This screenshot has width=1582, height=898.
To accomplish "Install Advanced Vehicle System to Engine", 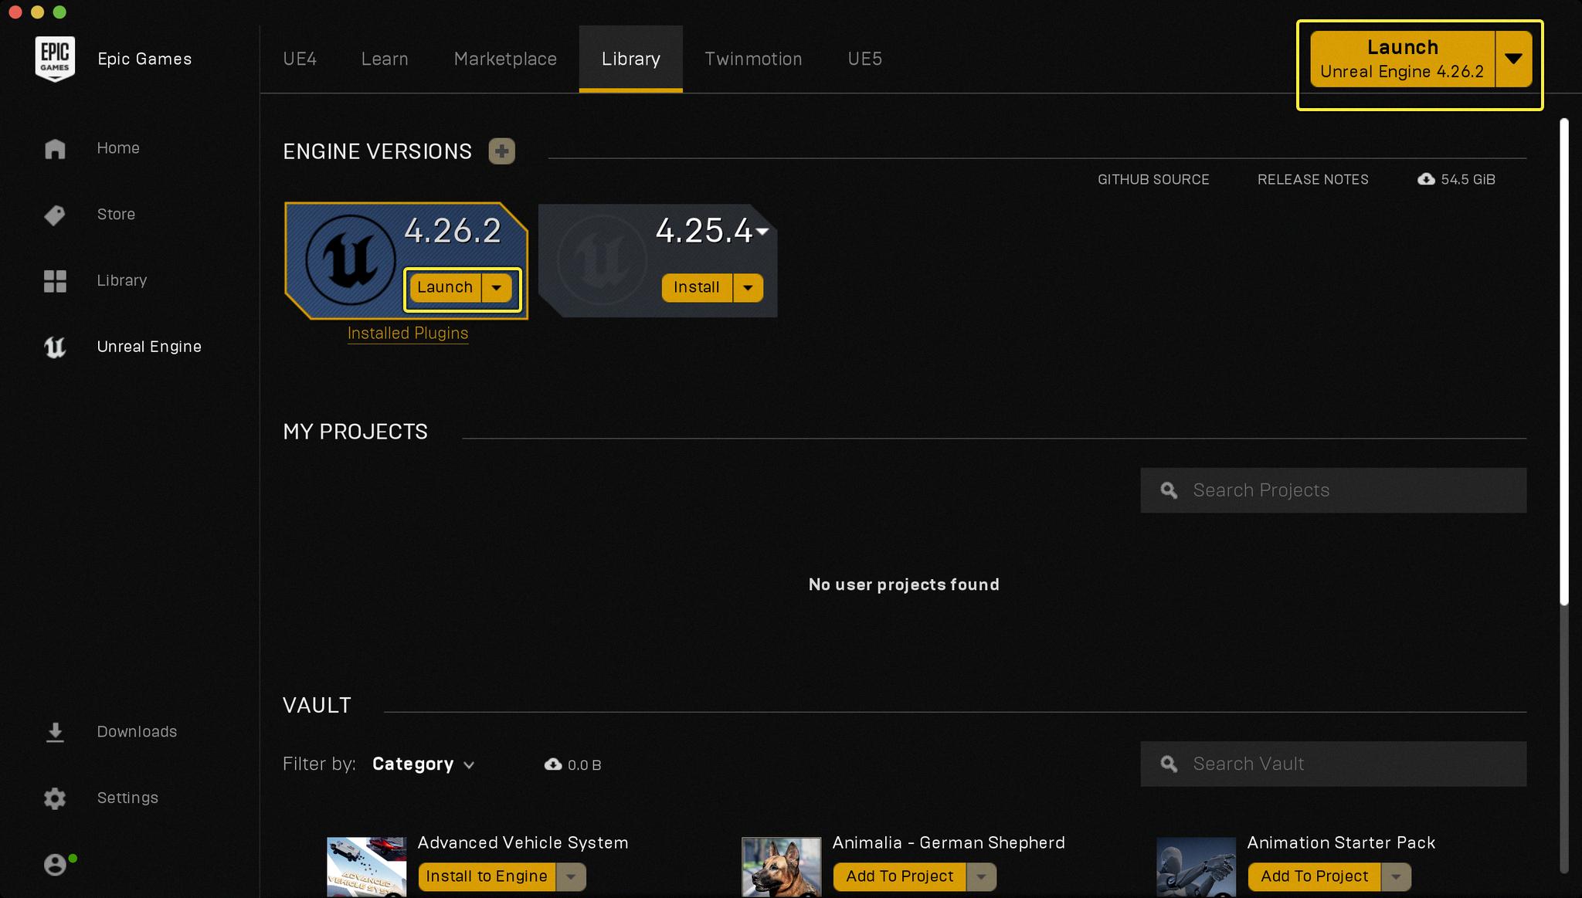I will click(487, 877).
